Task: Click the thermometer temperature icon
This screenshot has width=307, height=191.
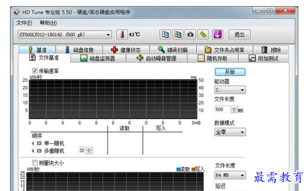Action: [x=122, y=35]
